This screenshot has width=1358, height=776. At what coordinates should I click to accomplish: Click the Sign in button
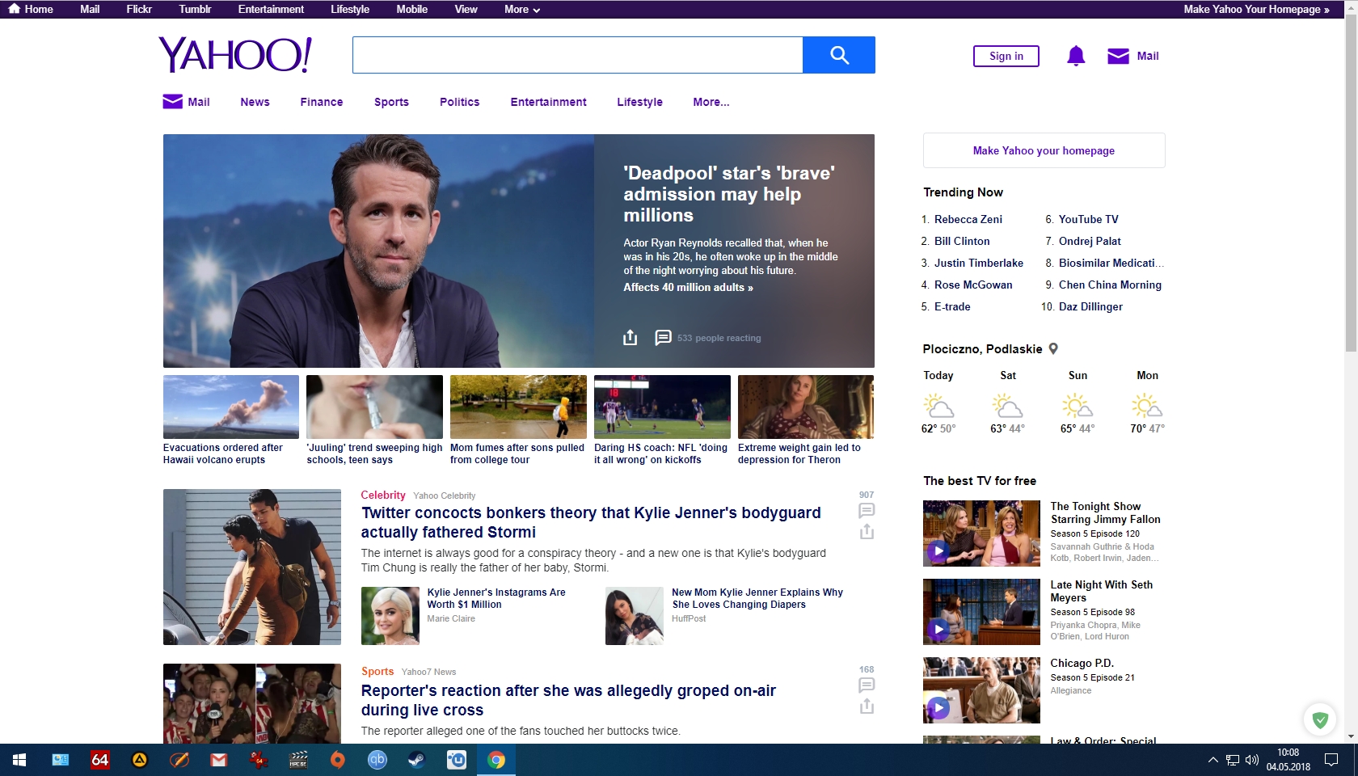[1006, 56]
